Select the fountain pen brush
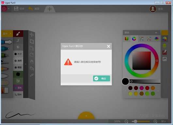 (7, 42)
